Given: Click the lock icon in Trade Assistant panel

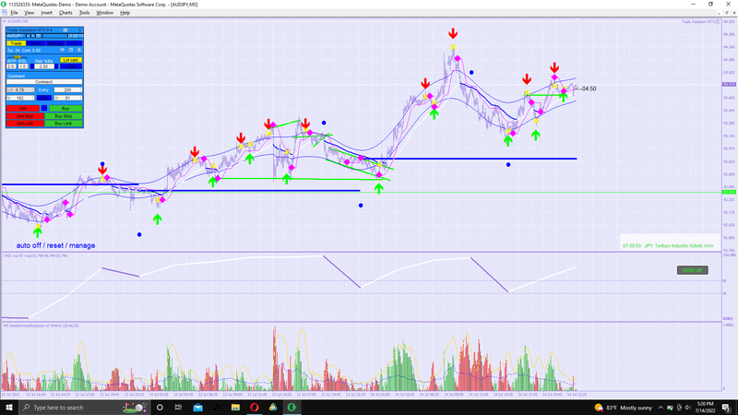Looking at the screenshot, I should pyautogui.click(x=79, y=50).
